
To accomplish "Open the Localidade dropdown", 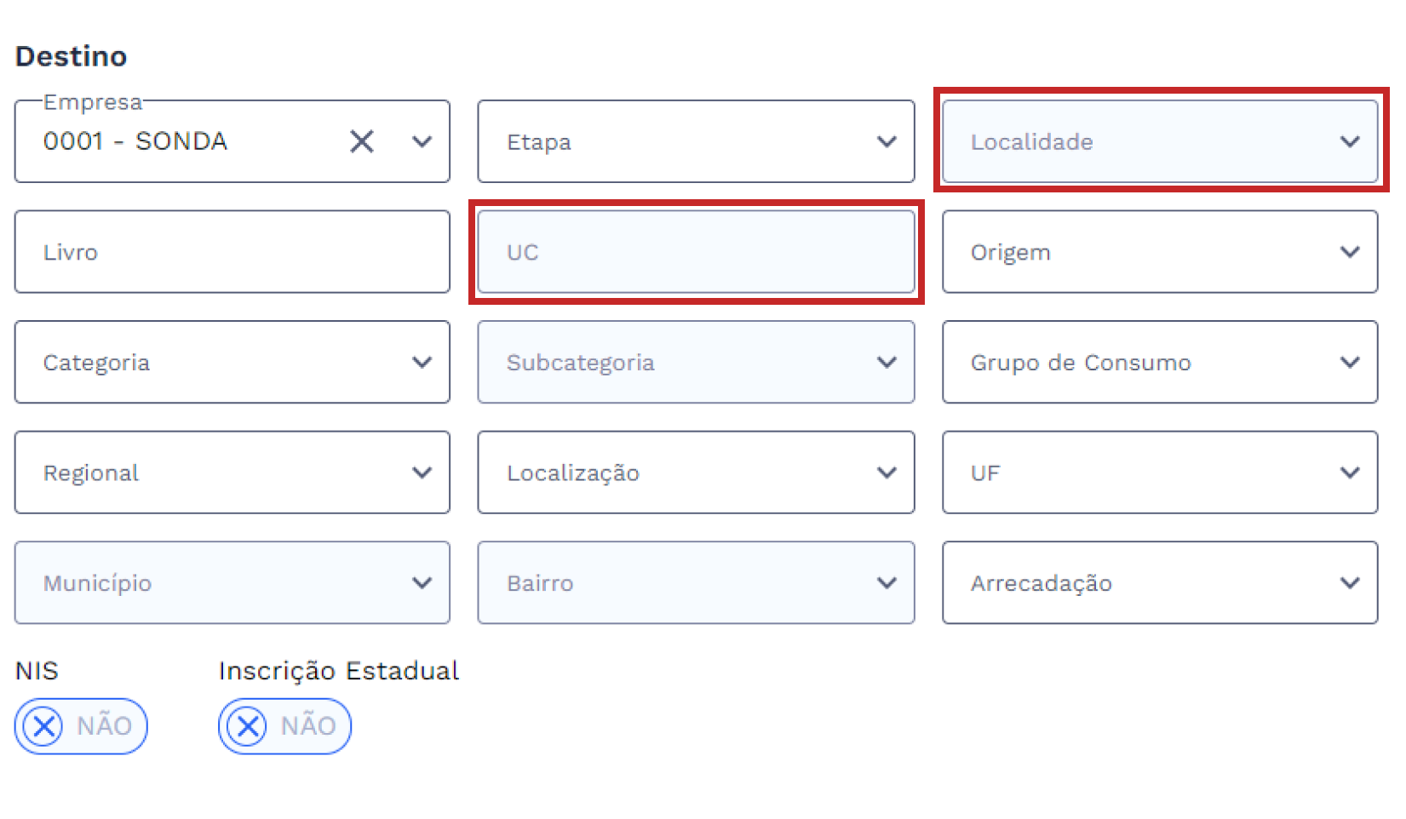I will pos(1158,141).
